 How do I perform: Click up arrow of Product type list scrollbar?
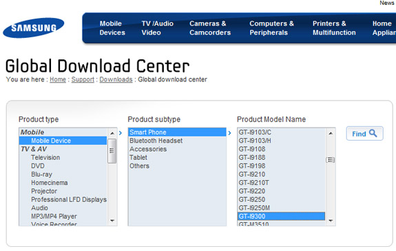pyautogui.click(x=112, y=133)
